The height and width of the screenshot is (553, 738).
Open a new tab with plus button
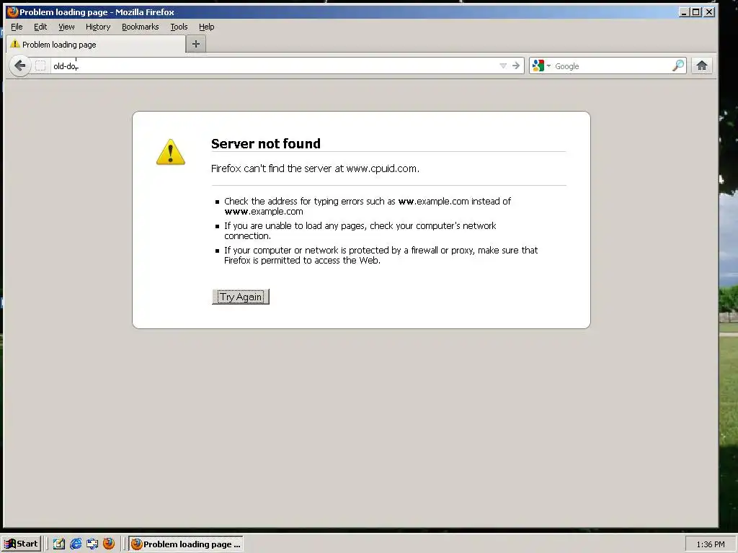[x=196, y=44]
